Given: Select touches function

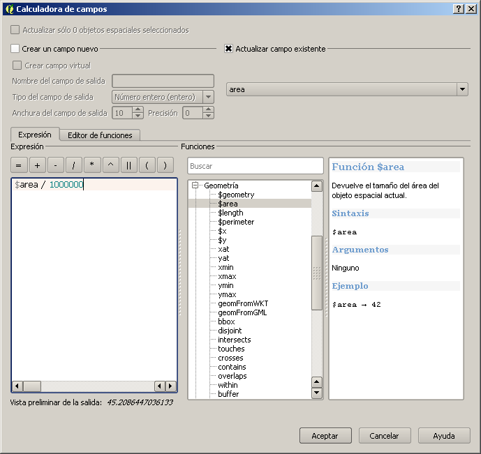Looking at the screenshot, I should point(231,349).
